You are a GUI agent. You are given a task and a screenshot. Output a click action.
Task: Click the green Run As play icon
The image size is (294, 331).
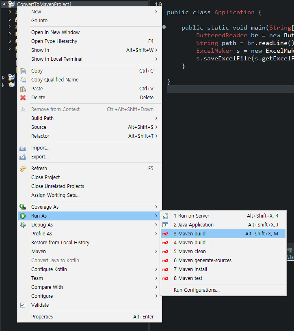click(23, 216)
